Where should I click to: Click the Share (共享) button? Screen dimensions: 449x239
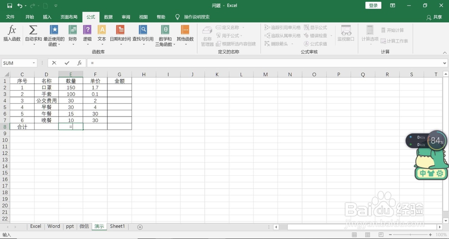pyautogui.click(x=434, y=17)
